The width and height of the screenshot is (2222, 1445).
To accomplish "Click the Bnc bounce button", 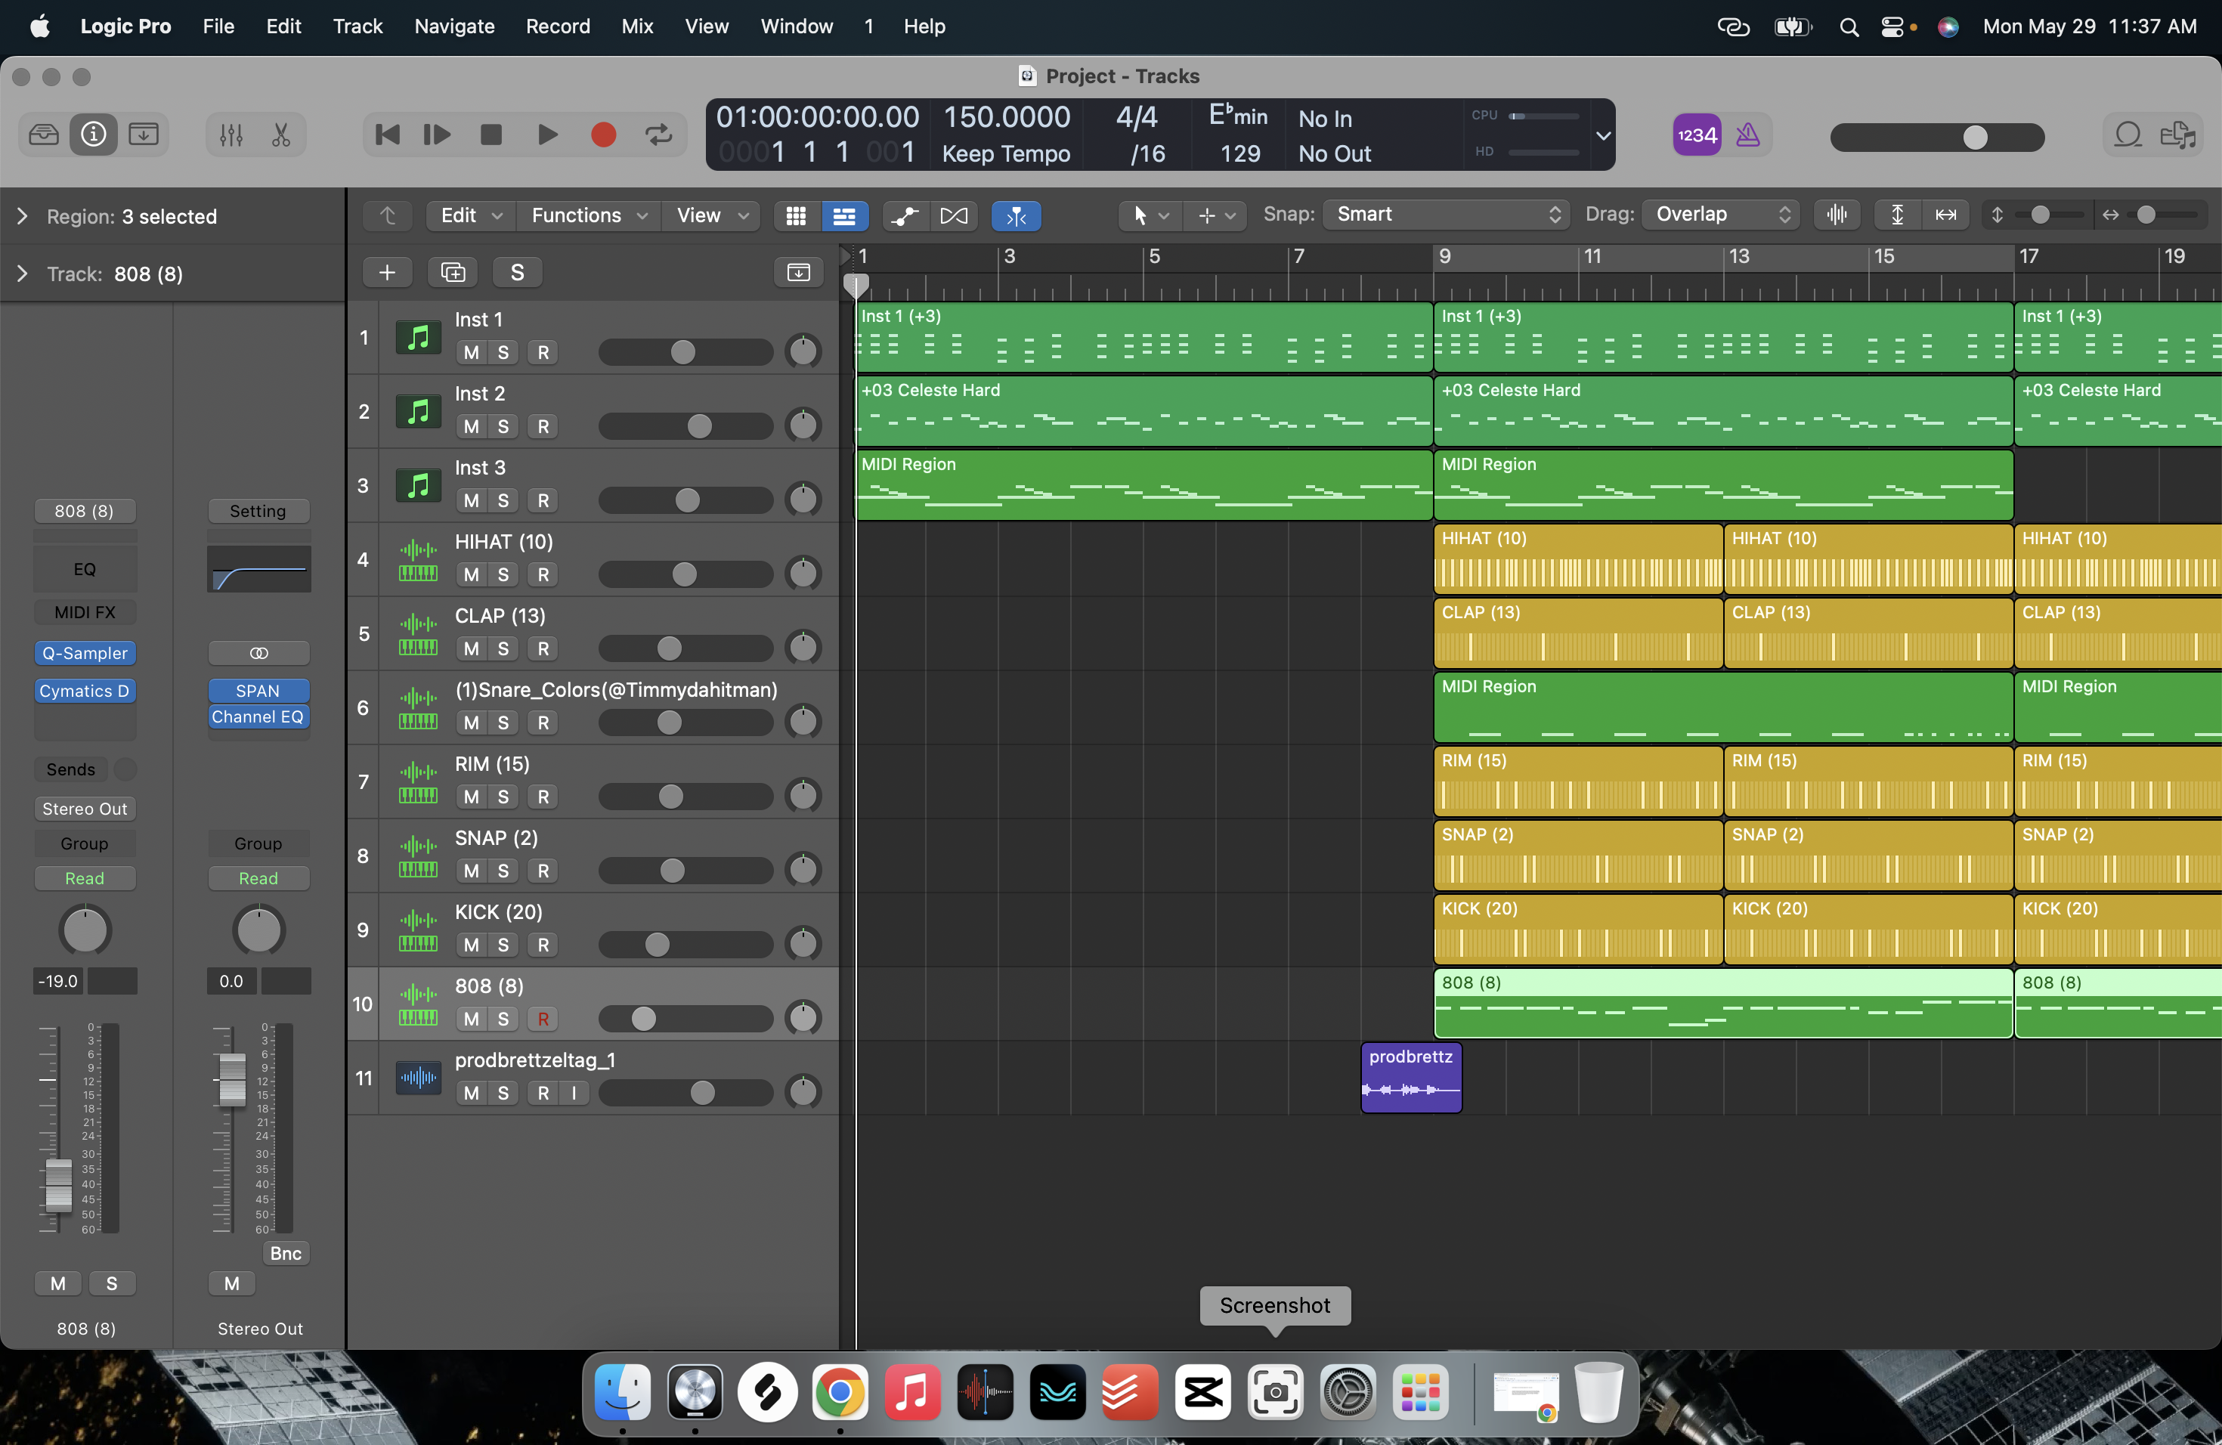I will 286,1254.
